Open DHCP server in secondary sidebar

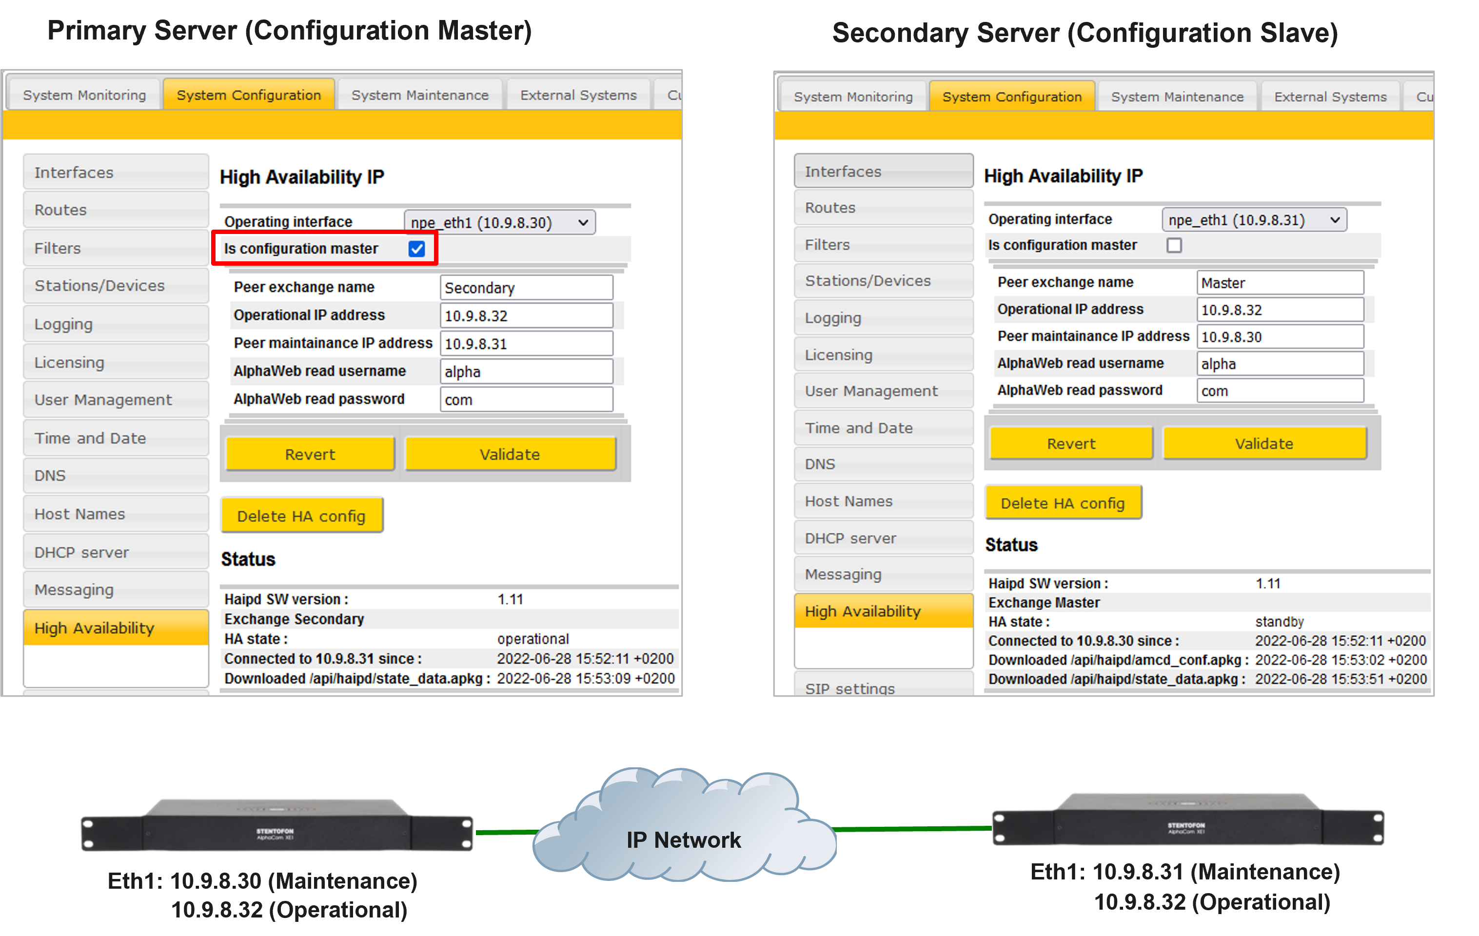pos(883,538)
